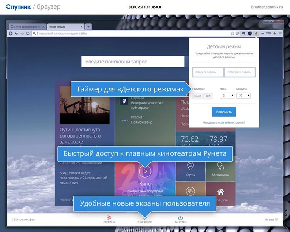Click the Включить button

(224, 112)
